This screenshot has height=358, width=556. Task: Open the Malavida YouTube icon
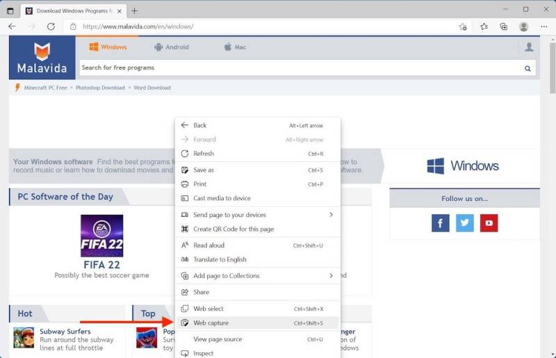click(x=489, y=223)
